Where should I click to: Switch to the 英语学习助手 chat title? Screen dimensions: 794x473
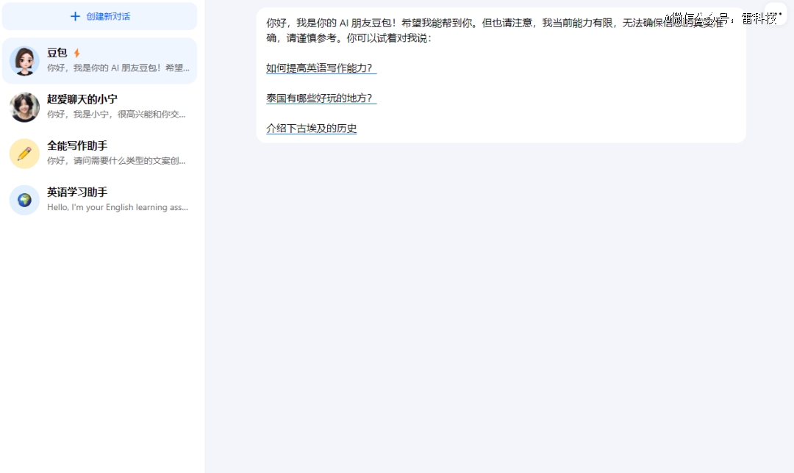click(76, 192)
